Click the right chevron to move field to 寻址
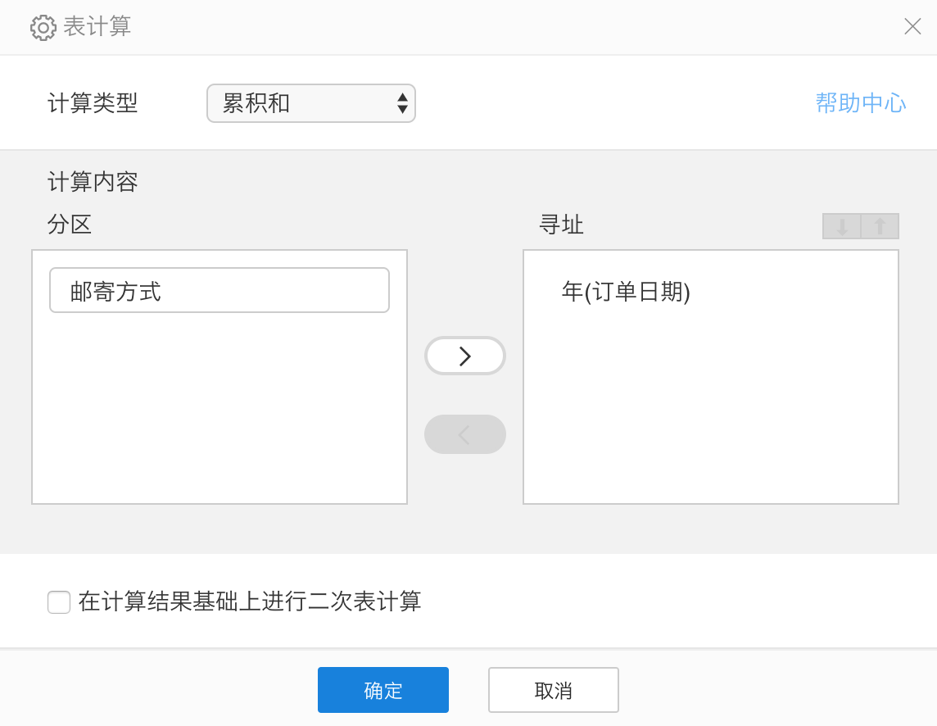937x726 pixels. [465, 356]
